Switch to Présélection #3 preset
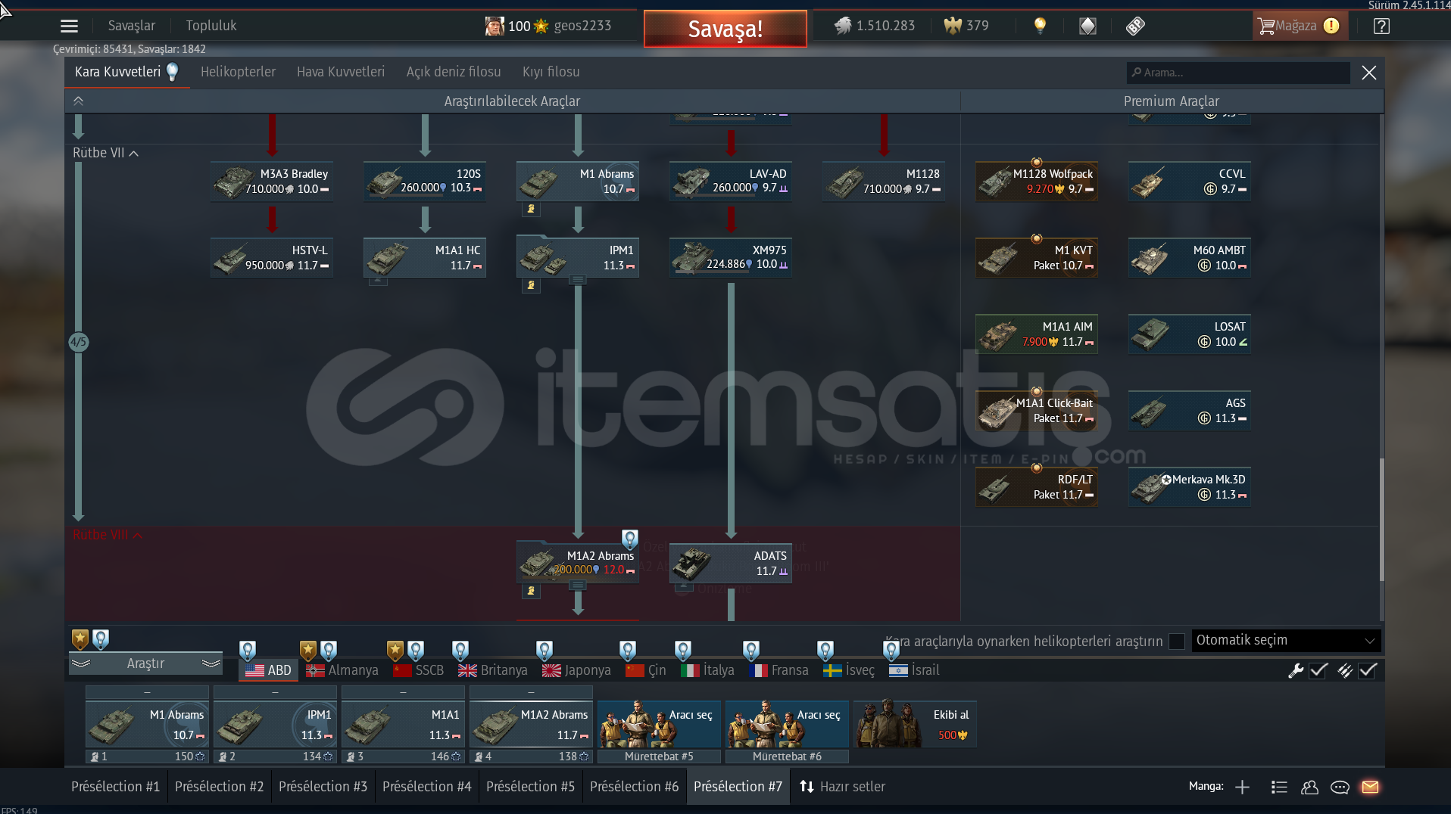This screenshot has width=1451, height=814. [x=323, y=787]
